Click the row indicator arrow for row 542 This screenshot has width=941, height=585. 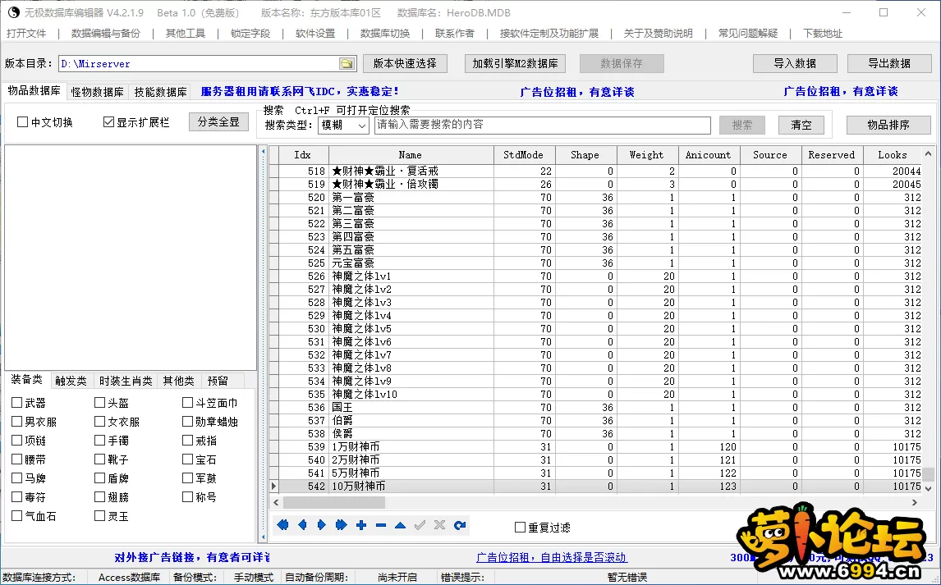pos(273,486)
